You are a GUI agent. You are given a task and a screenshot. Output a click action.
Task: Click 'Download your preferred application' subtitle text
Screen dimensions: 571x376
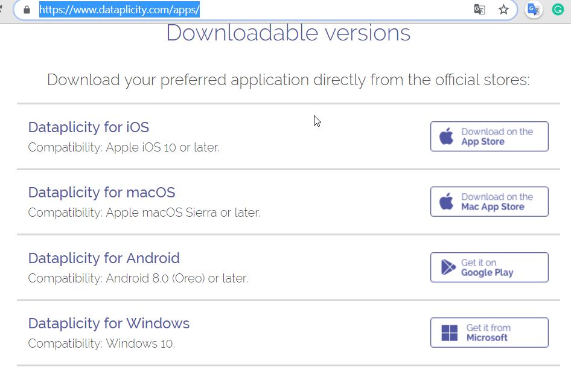click(289, 80)
